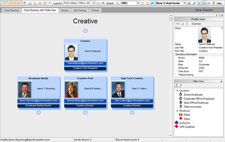Click the zoom magnifier icon before 100%
This screenshot has width=225, height=142.
[117, 3]
